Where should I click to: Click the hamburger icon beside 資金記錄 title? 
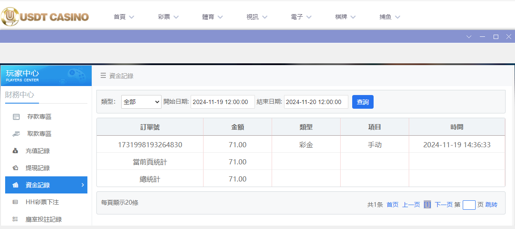tap(103, 76)
